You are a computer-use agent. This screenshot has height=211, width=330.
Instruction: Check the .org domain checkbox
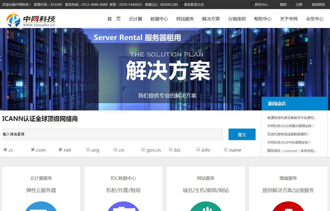[x=88, y=149]
